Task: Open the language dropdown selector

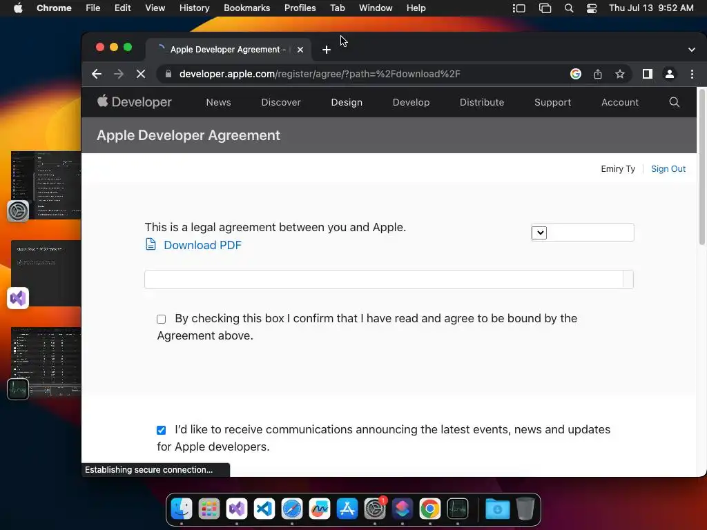Action: click(583, 233)
